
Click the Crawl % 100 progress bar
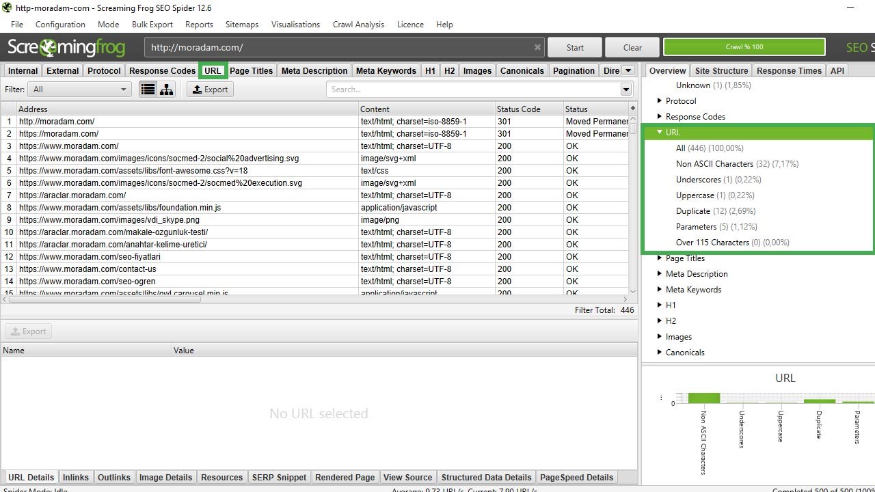click(744, 47)
